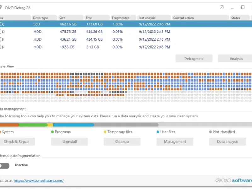Image resolution: width=252 pixels, height=189 pixels.
Task: Click the last analysis date of drive F
Action: (154, 47)
